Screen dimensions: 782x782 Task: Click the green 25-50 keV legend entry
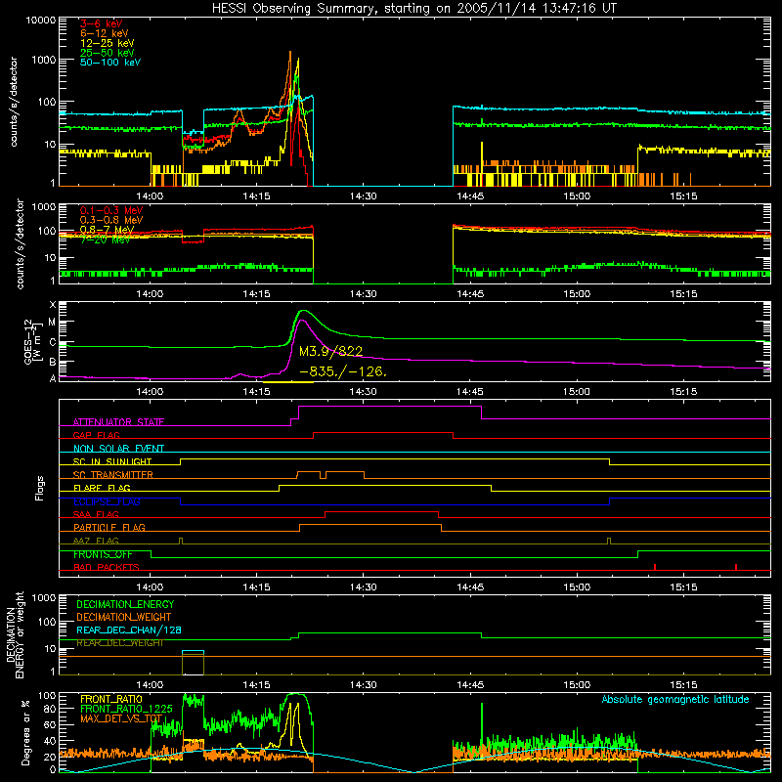[107, 53]
